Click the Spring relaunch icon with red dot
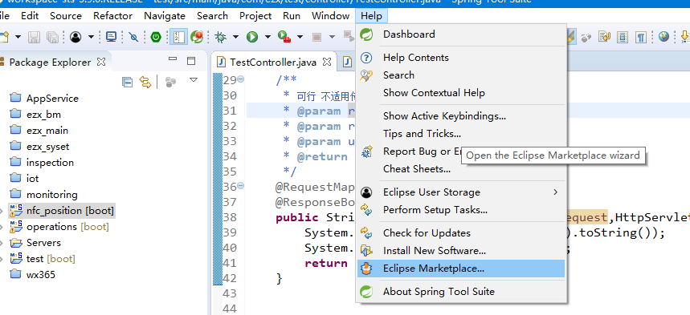This screenshot has width=690, height=315. [x=197, y=38]
